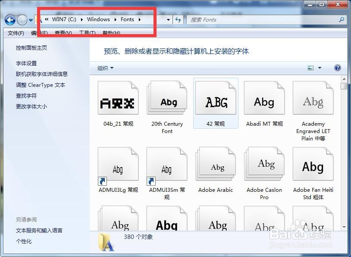Click scrollbar up arrow in font list

[x=344, y=79]
